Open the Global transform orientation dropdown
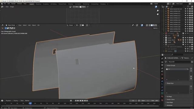Screen dimensions: 194x109 (71, 25)
